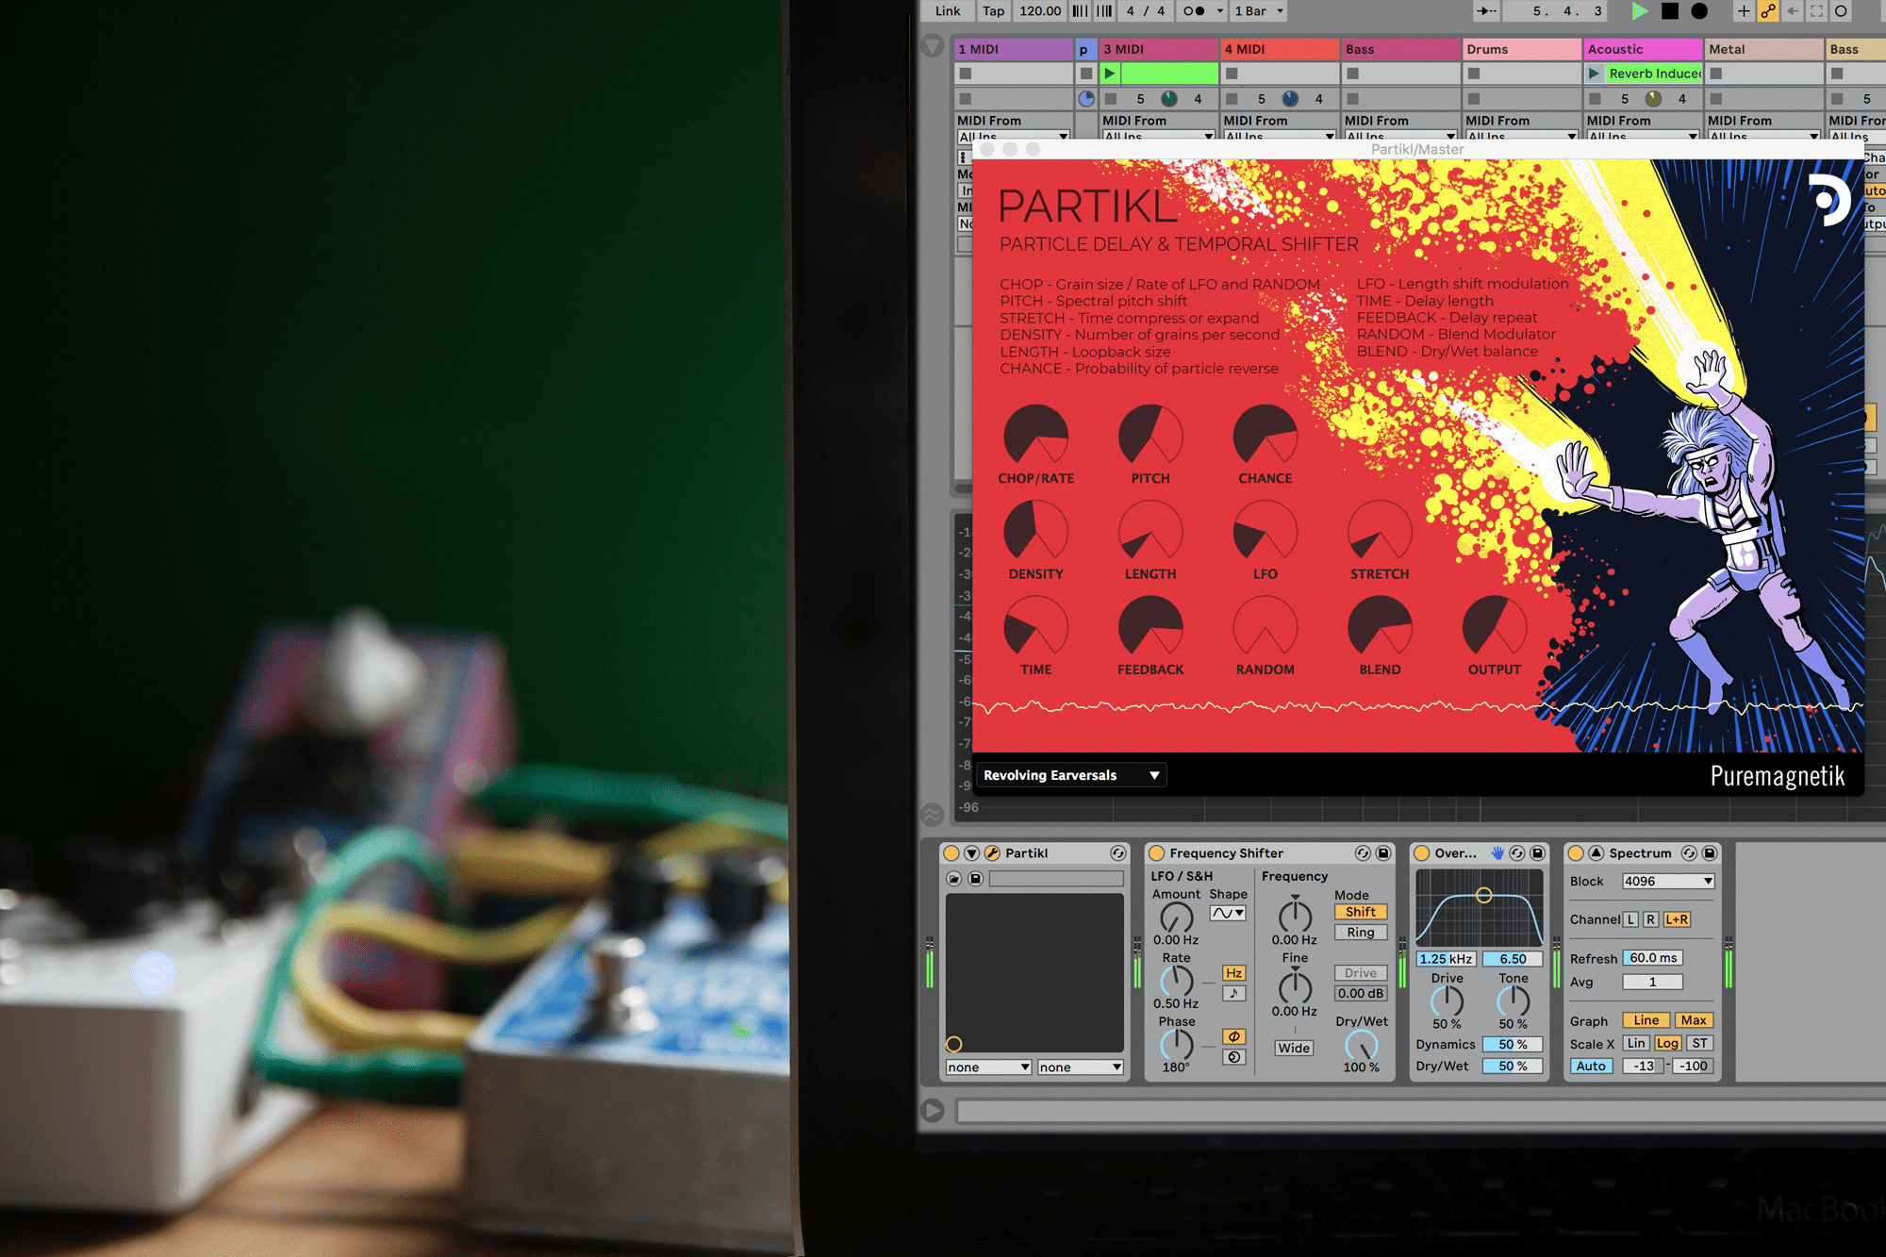Screen dimensions: 1886x1257
Task: Toggle the Frequency Shifter device activator
Action: click(1157, 853)
